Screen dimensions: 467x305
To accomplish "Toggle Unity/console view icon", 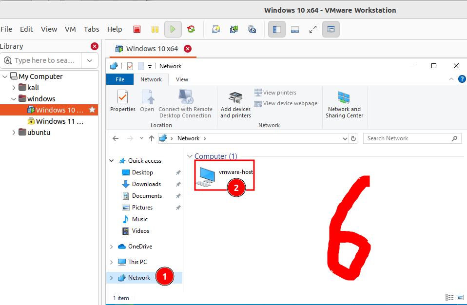I will click(331, 29).
